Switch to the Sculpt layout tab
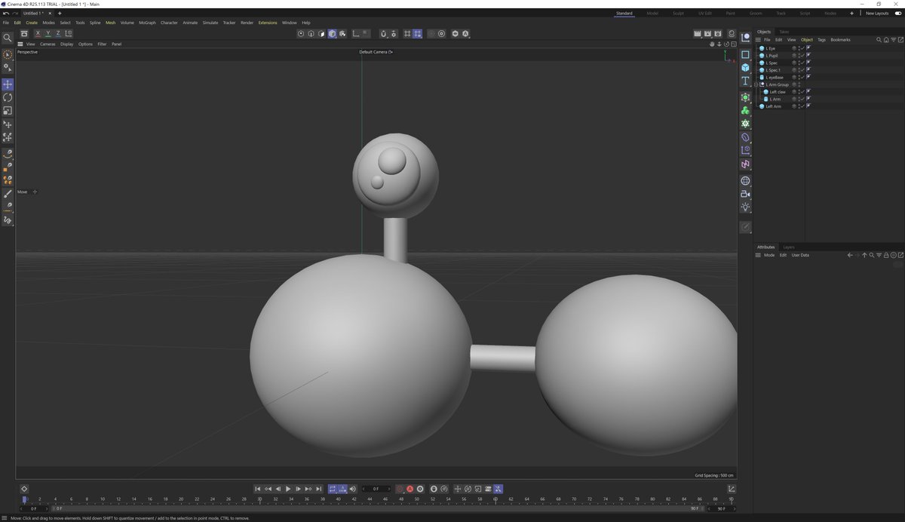The width and height of the screenshot is (905, 522). (x=678, y=13)
